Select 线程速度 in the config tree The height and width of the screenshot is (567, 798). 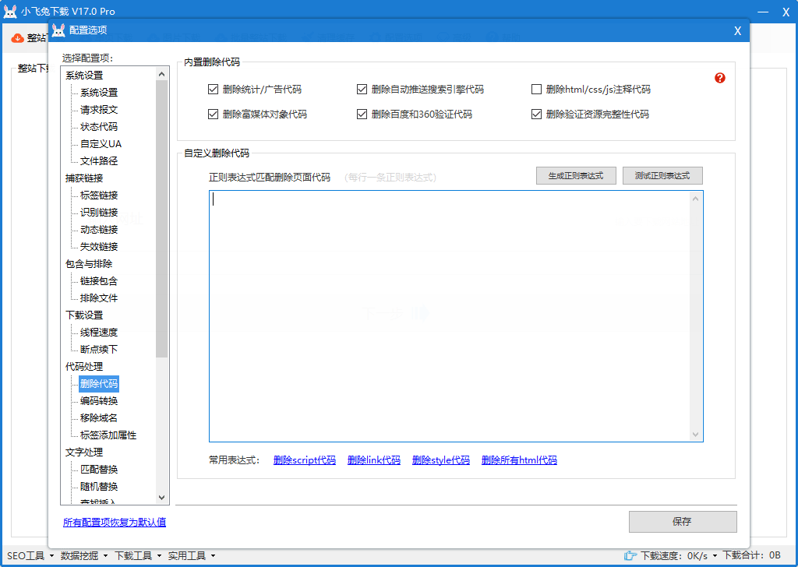point(99,333)
